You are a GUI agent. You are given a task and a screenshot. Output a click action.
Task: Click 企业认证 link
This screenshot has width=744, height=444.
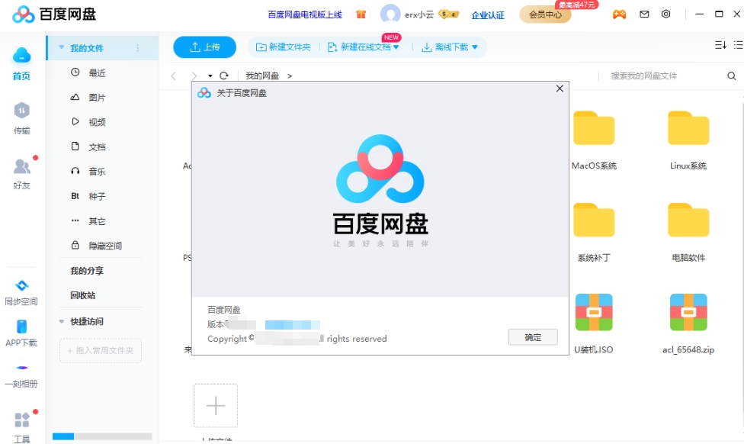click(488, 15)
